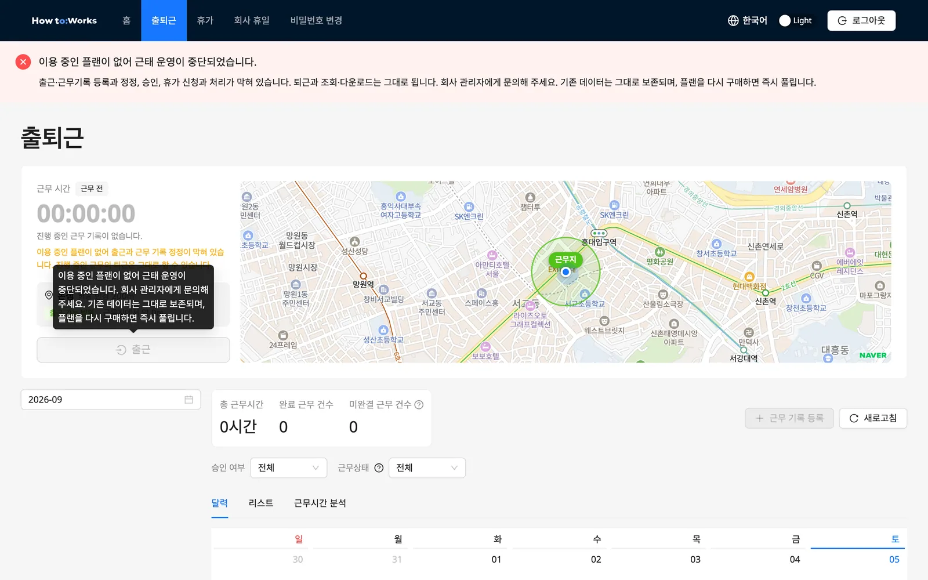Open 비밀번호 변경 page
928x580 pixels.
[x=316, y=20]
